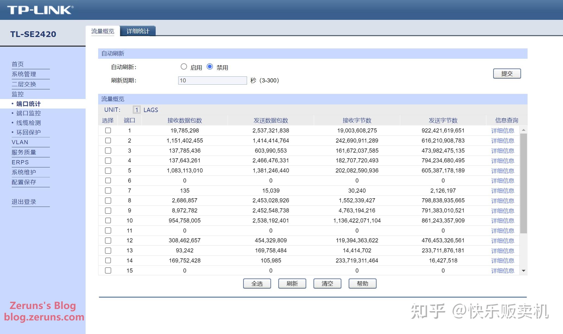The width and height of the screenshot is (563, 334).
Task: Tick the checkbox for port 7
Action: 108,190
